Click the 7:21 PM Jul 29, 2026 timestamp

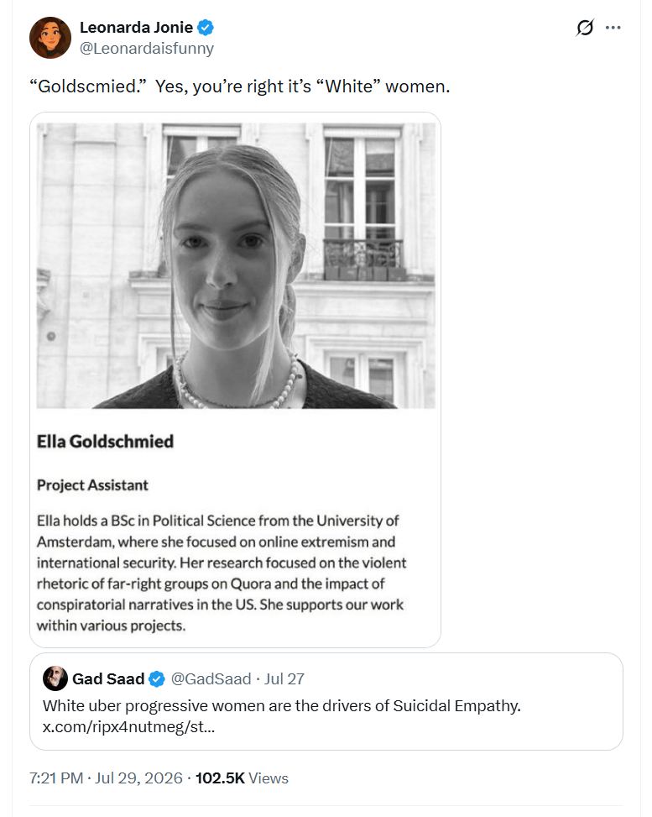pos(107,778)
